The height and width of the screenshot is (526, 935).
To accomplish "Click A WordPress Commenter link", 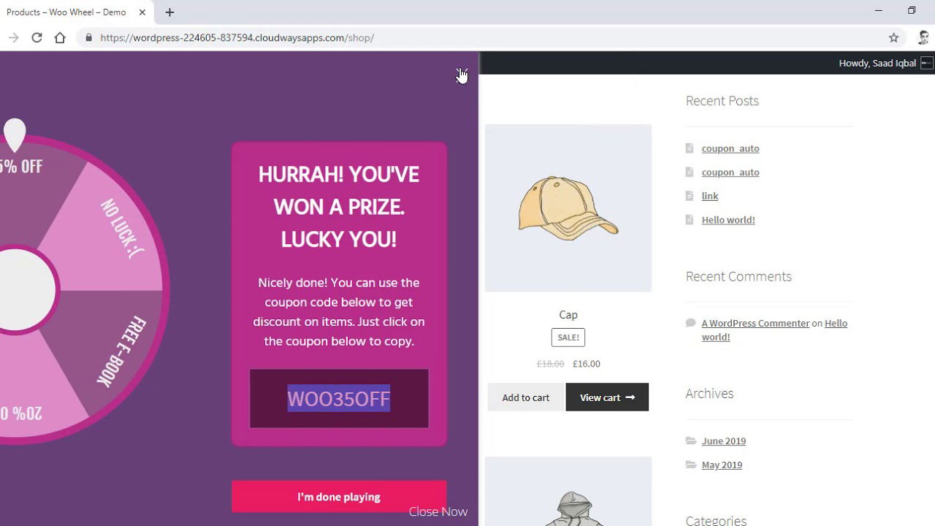I will pos(755,323).
